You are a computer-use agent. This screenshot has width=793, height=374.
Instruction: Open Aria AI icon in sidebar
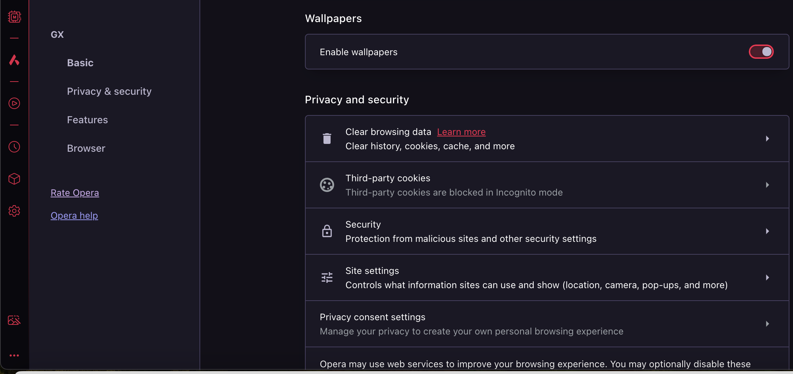click(14, 60)
